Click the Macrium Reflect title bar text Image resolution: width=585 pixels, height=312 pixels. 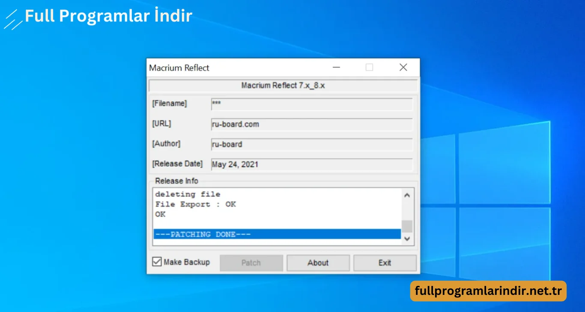pos(179,68)
